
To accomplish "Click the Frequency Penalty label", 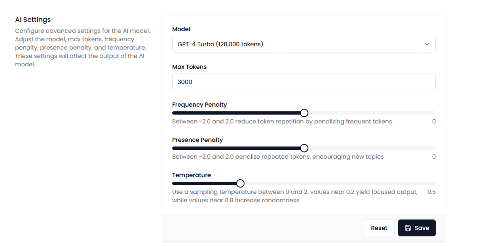I will (x=199, y=105).
